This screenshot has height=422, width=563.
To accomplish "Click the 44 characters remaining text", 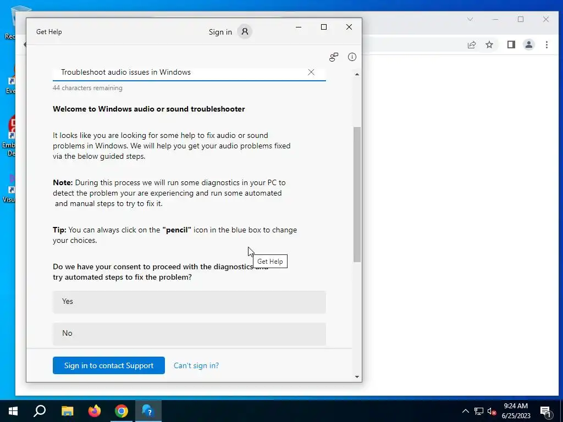I will (x=87, y=88).
